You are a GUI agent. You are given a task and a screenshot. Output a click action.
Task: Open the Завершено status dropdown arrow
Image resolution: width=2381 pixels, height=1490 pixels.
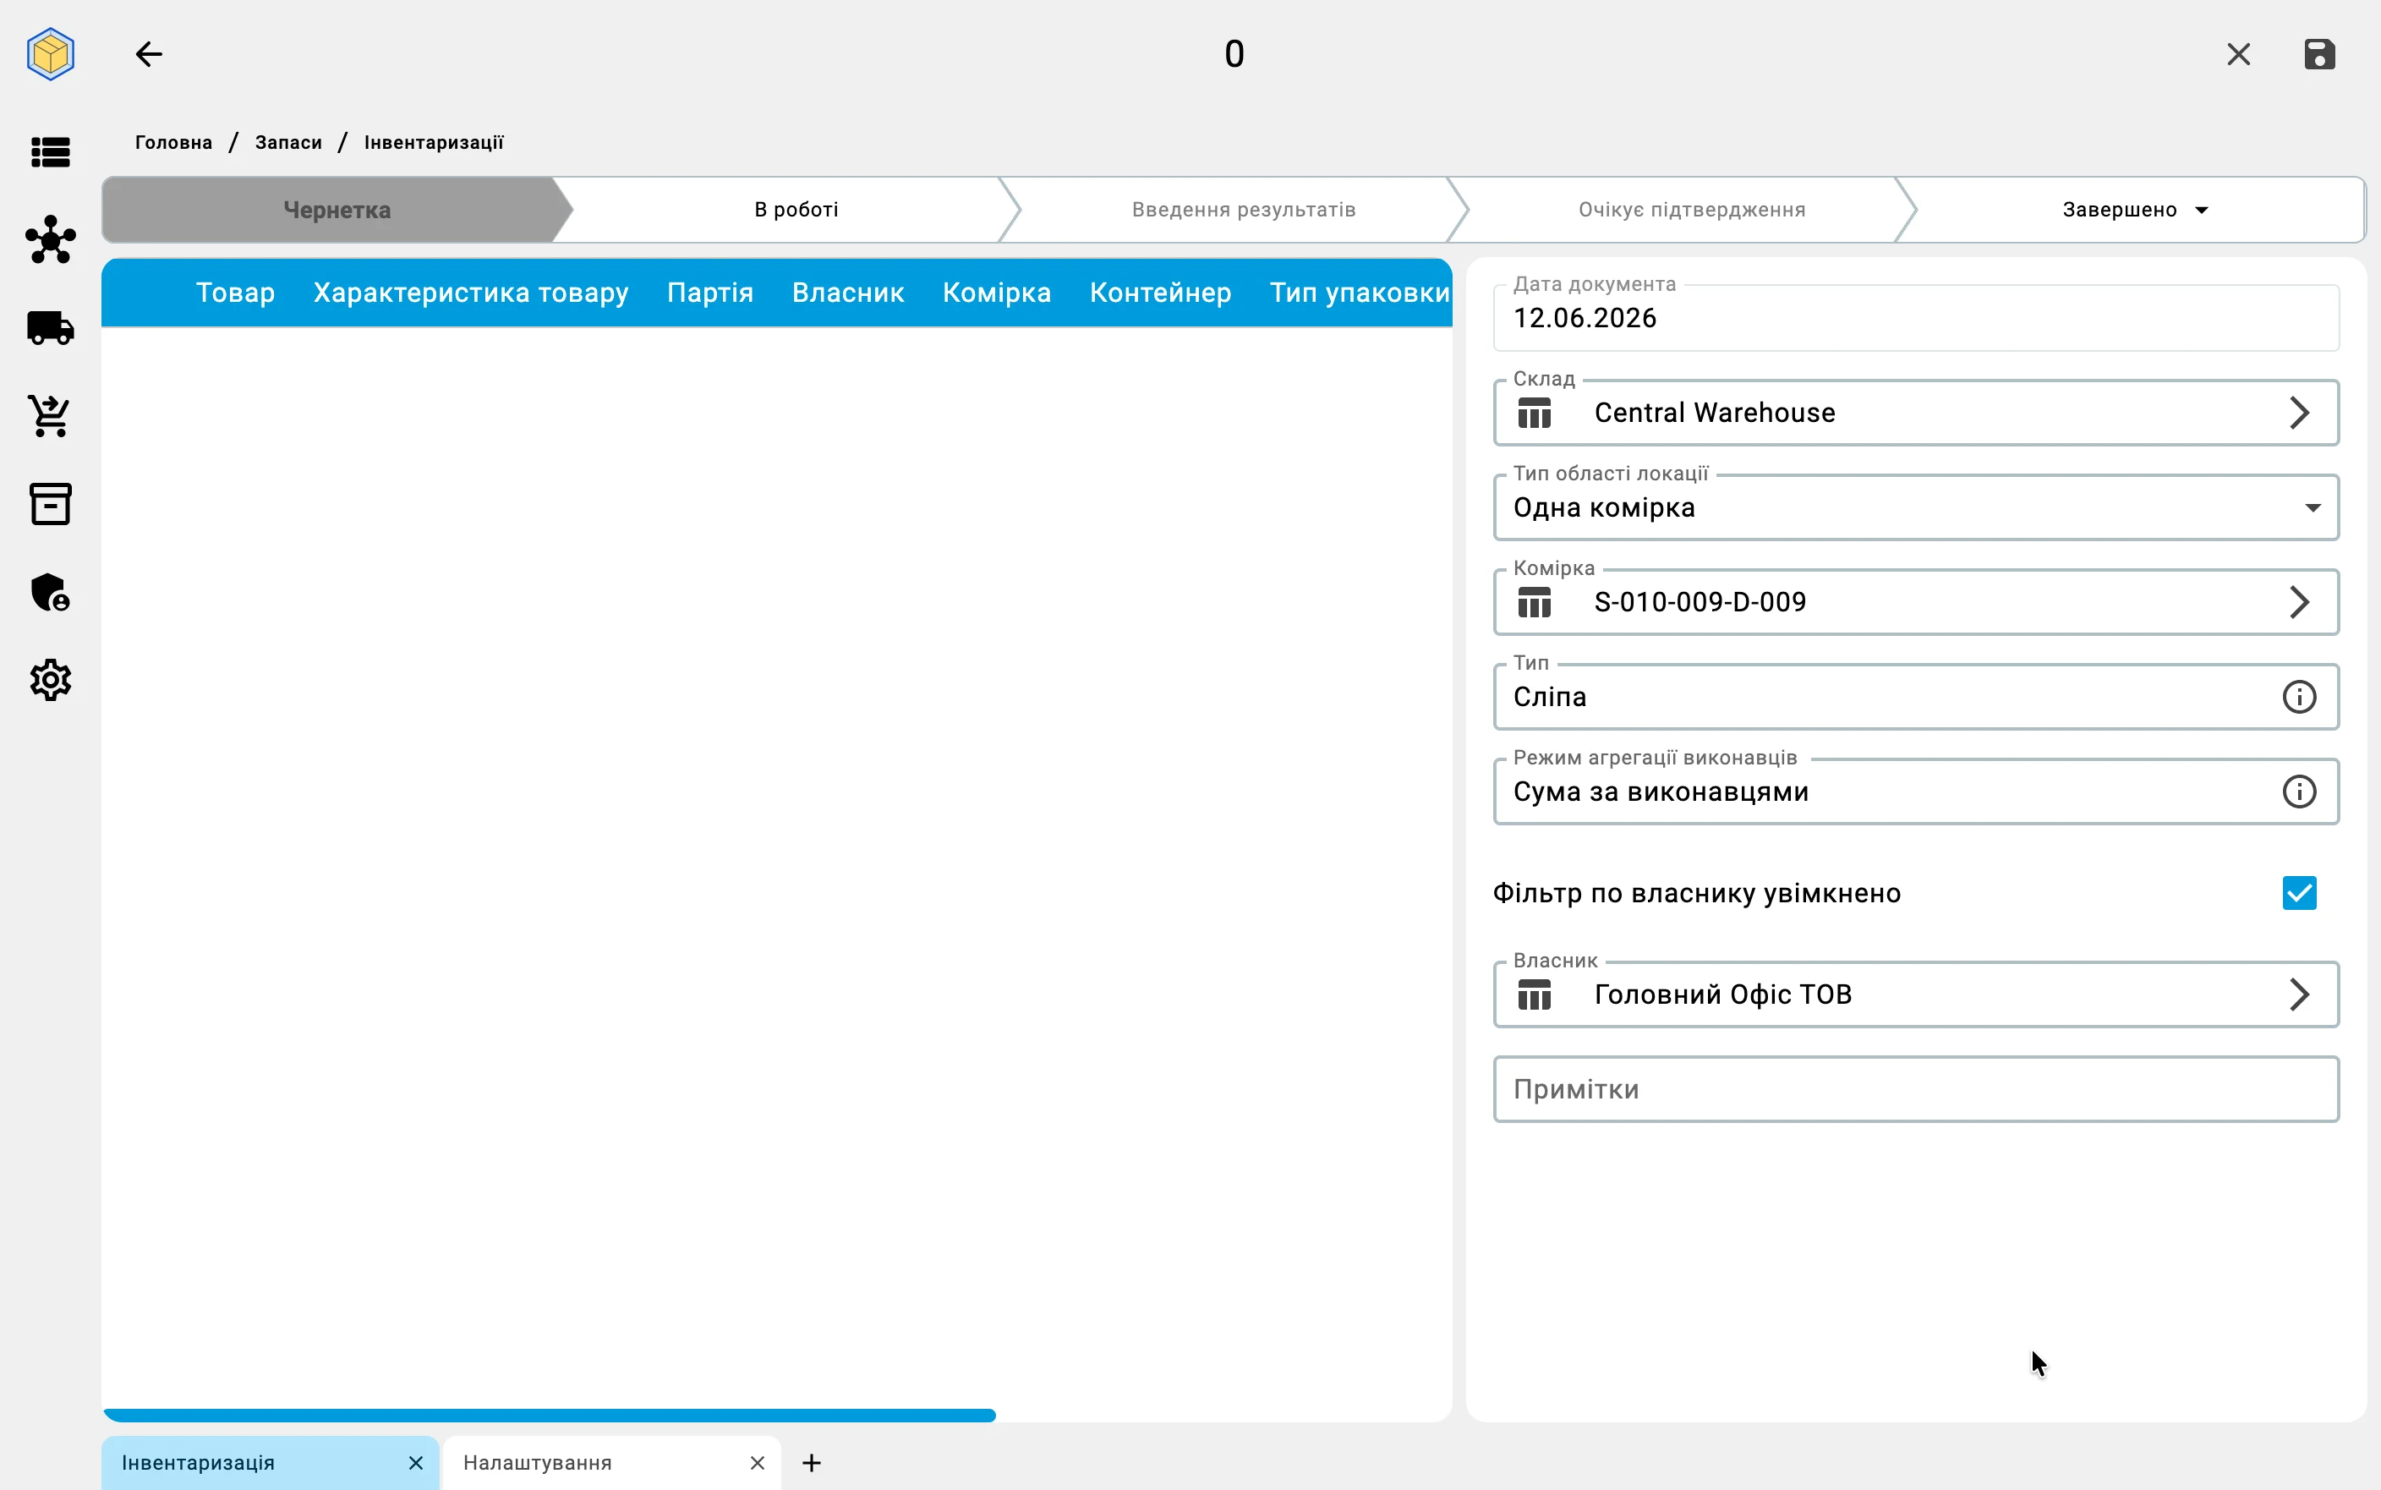coord(2202,210)
